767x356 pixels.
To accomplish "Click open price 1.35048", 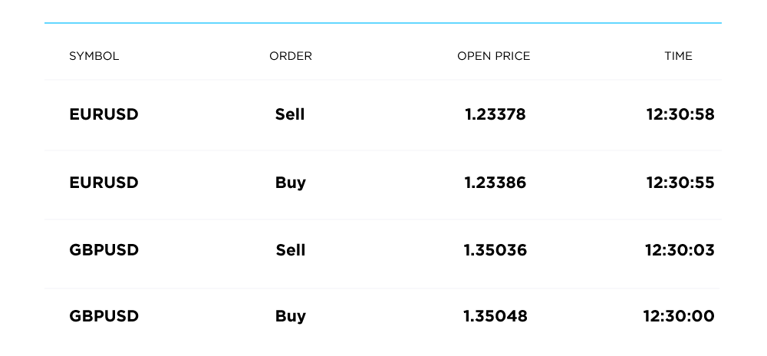I will (x=495, y=316).
